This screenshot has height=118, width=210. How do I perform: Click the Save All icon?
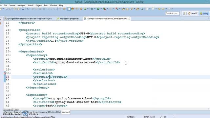pos(10,9)
